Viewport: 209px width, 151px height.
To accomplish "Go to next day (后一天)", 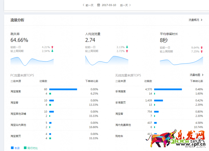I will tap(125, 5).
